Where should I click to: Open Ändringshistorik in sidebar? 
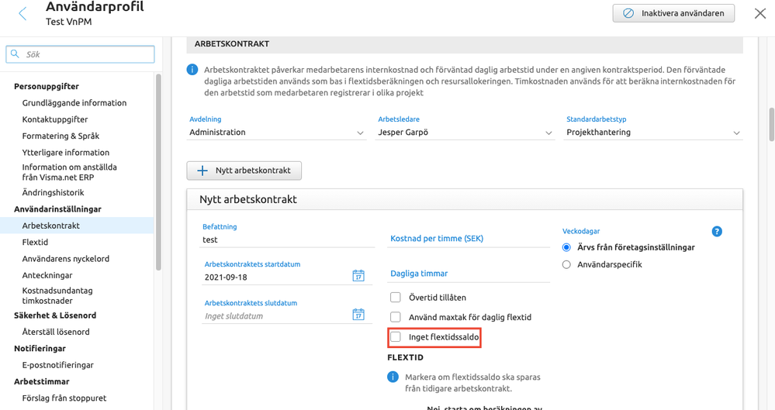tap(53, 193)
